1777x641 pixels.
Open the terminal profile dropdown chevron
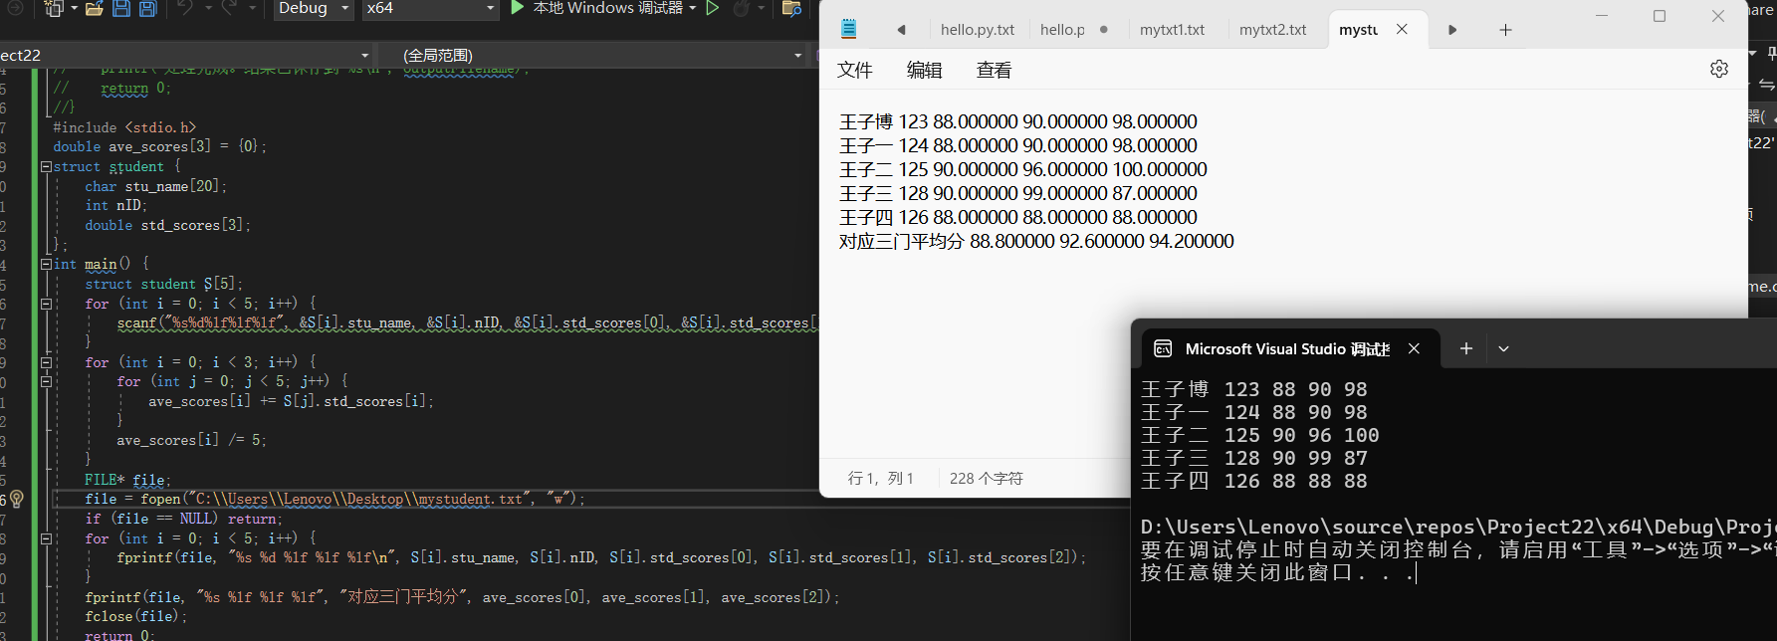[1503, 348]
